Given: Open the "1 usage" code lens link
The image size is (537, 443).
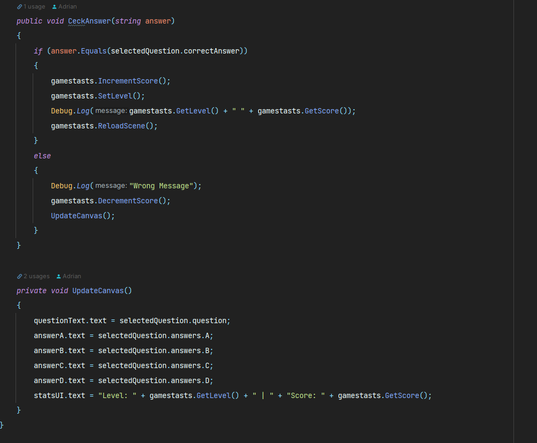Looking at the screenshot, I should [x=34, y=7].
